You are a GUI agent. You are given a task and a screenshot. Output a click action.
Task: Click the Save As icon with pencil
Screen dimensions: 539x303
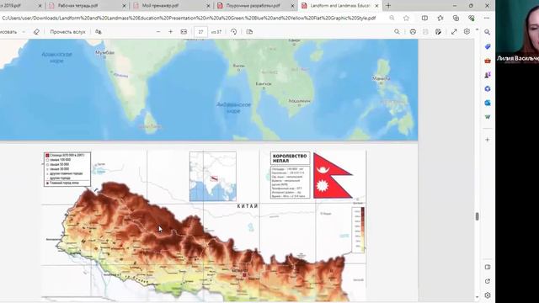[x=438, y=32]
